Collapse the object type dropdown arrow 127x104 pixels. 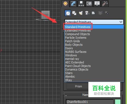pos(121,22)
